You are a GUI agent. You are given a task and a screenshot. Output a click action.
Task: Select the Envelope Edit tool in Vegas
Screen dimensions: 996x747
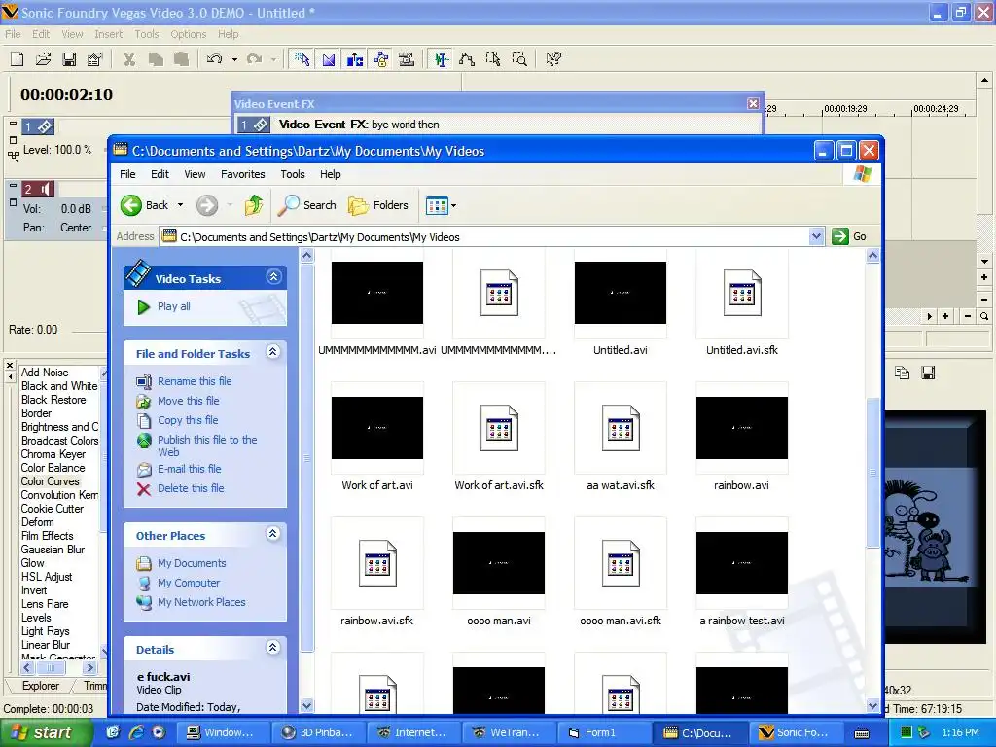pos(467,59)
